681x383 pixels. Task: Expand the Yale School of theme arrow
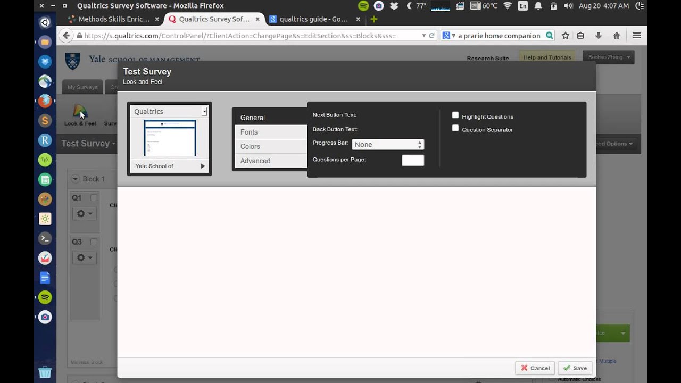point(203,166)
